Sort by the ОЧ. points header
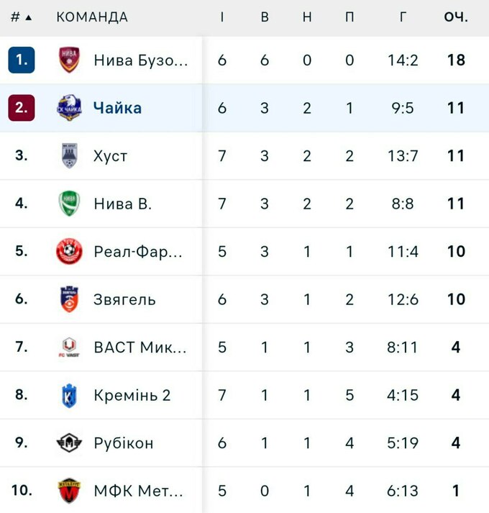 (x=456, y=17)
